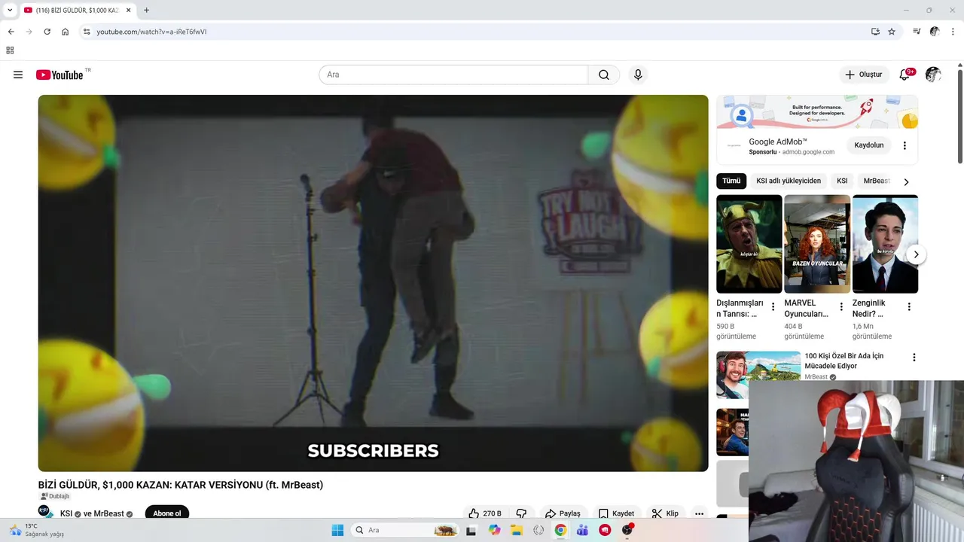Focus the YouTube search field
964x542 pixels.
tap(453, 75)
